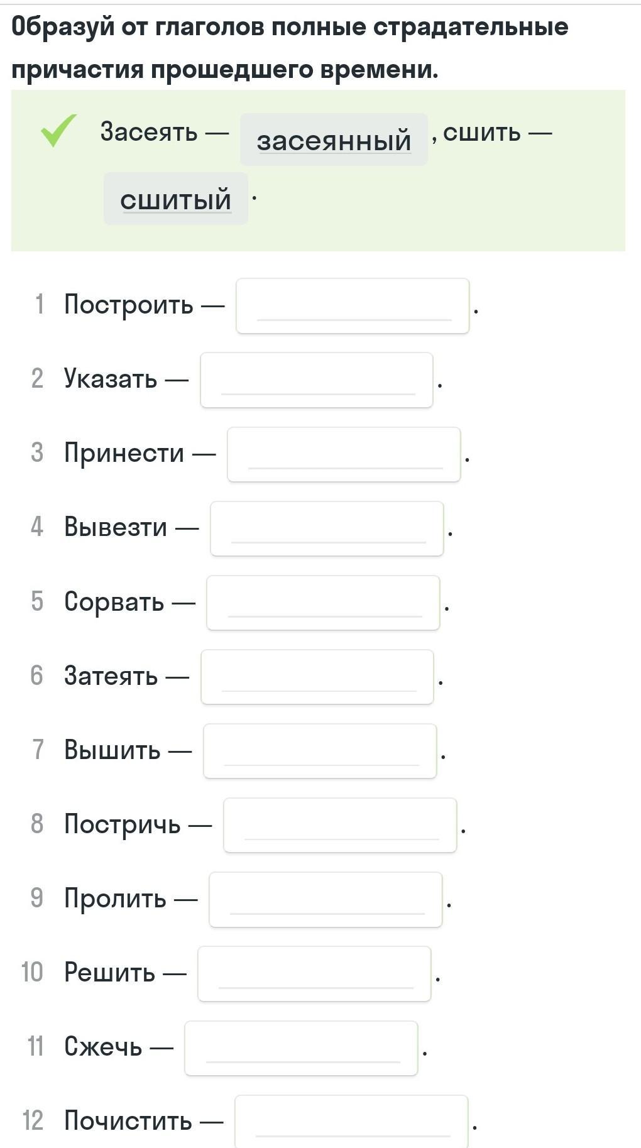Click the input field for Затеять
The width and height of the screenshot is (641, 1148).
(317, 677)
